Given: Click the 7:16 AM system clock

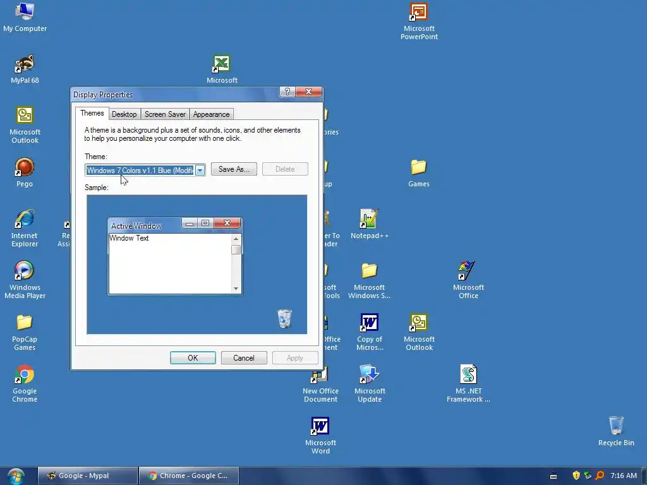Looking at the screenshot, I should [624, 476].
